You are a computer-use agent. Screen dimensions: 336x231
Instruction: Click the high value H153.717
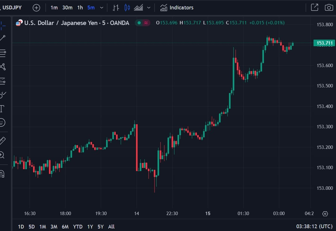190,23
